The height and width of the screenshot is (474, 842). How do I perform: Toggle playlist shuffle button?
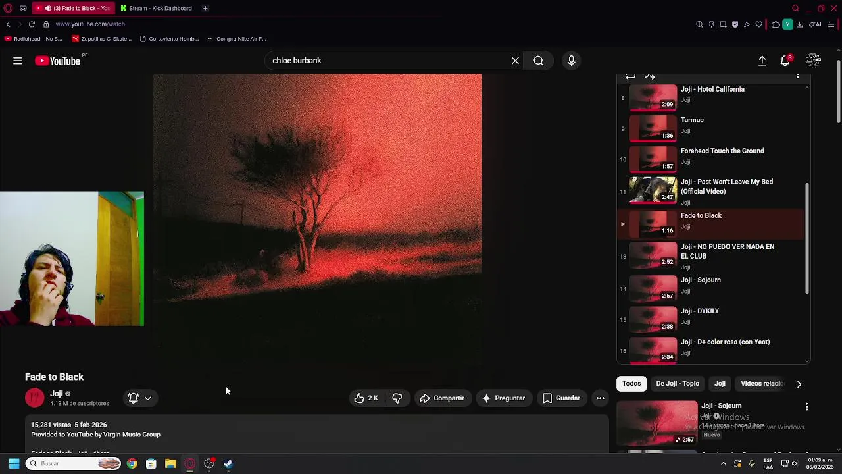pyautogui.click(x=650, y=76)
